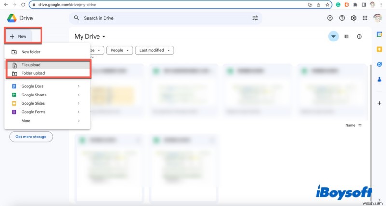The width and height of the screenshot is (386, 206).
Task: Open the My Drive dropdown
Action: (90, 37)
